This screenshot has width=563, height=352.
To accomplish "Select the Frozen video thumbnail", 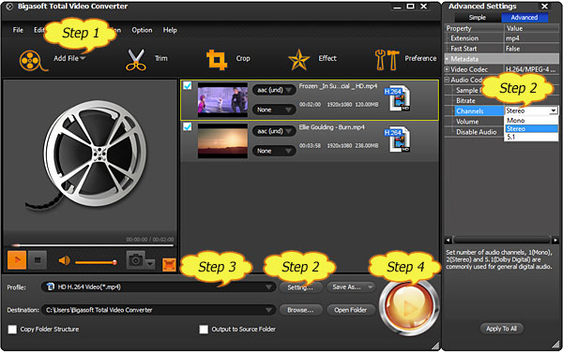I will pyautogui.click(x=222, y=100).
